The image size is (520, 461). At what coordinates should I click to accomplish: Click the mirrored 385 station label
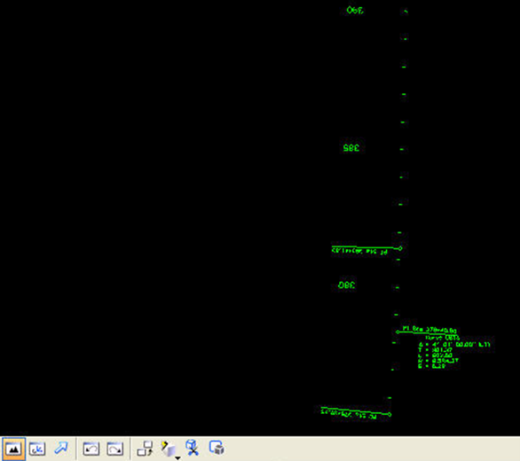tap(351, 147)
